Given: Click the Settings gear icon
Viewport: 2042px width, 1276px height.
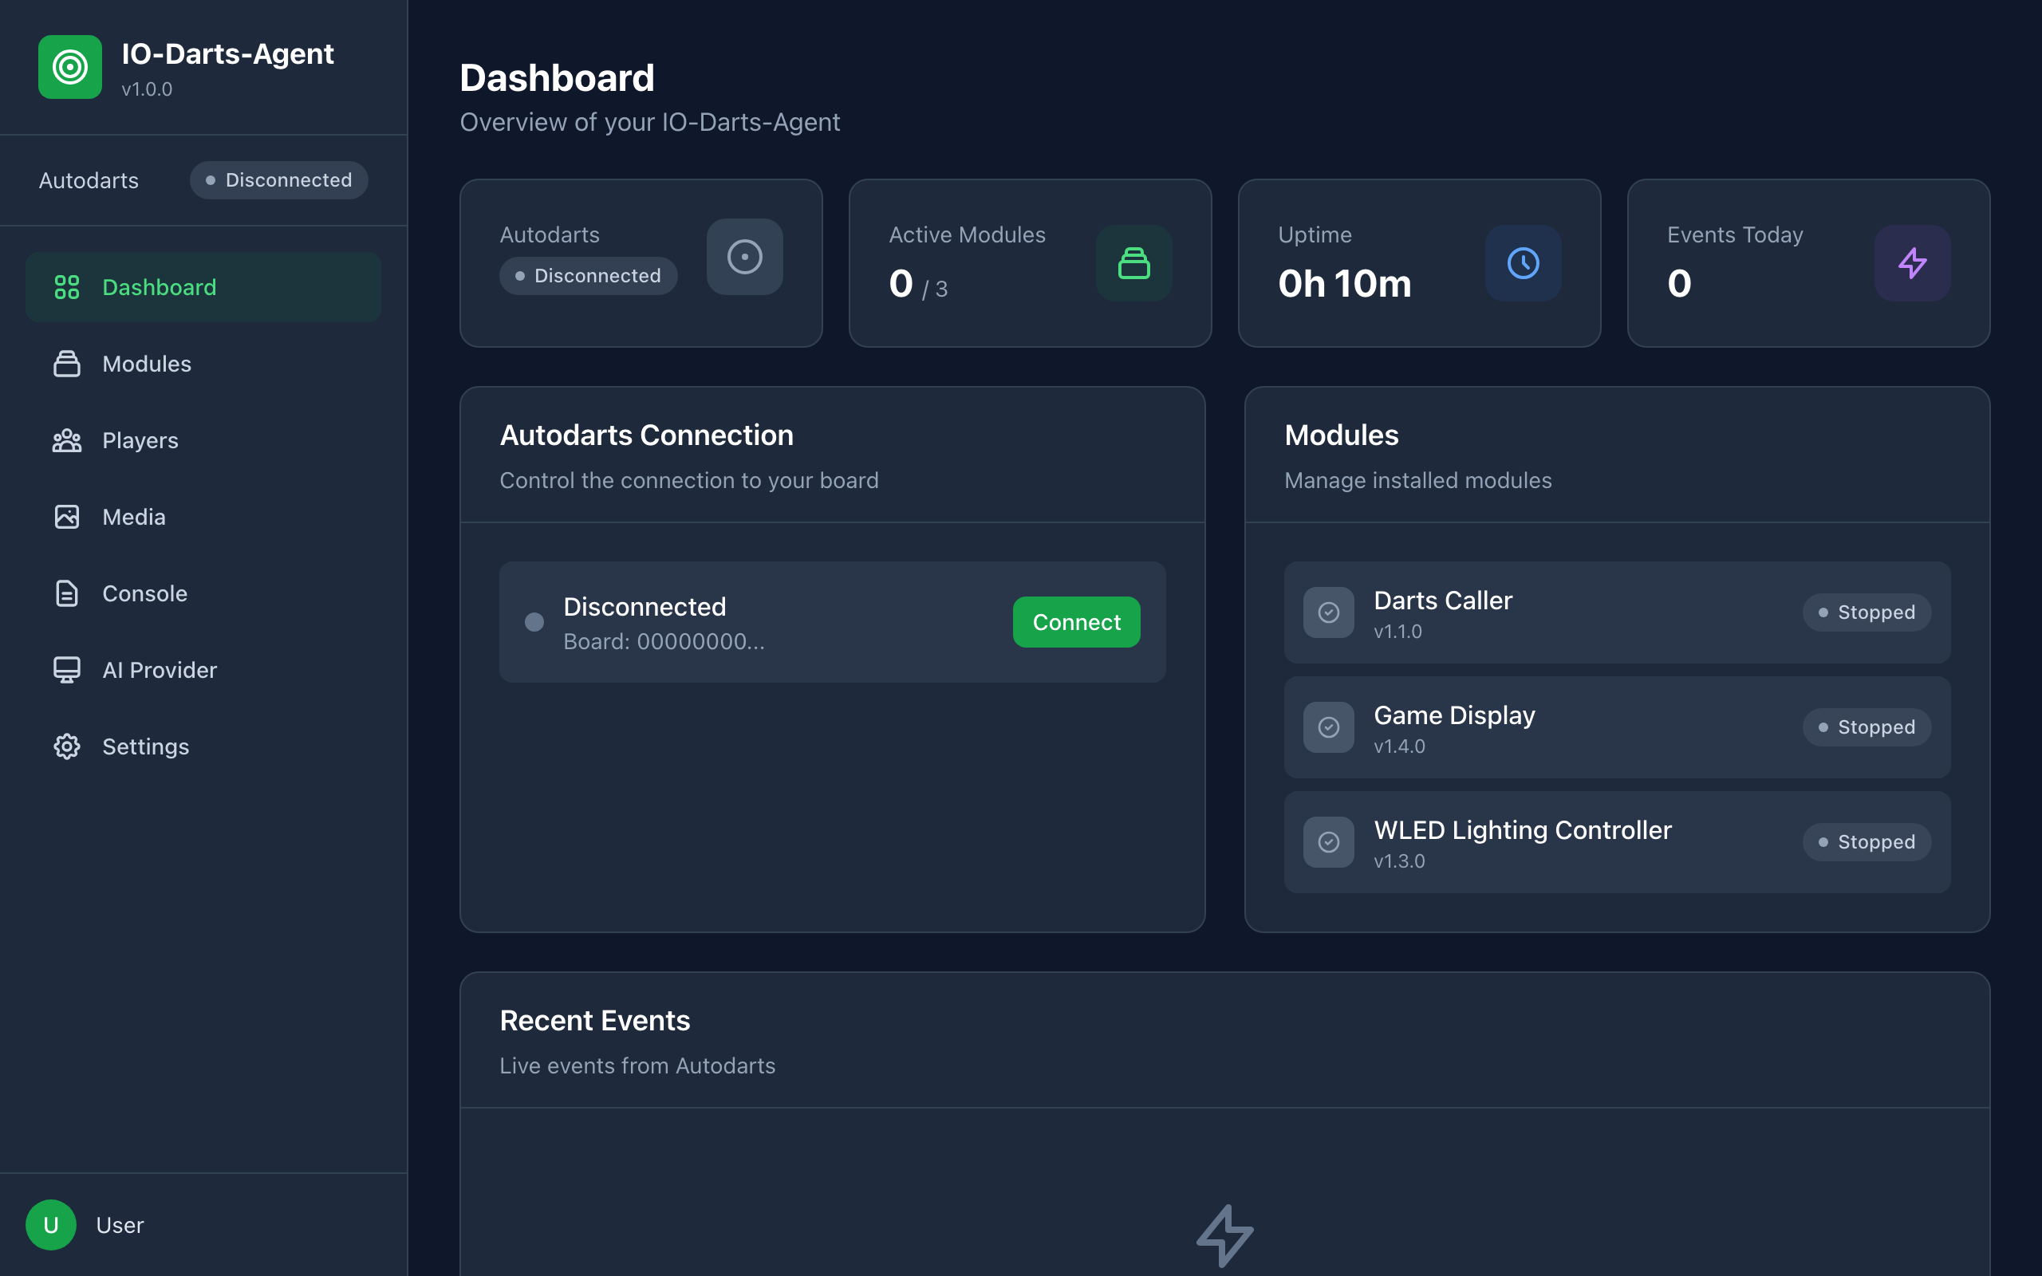Looking at the screenshot, I should pos(67,747).
